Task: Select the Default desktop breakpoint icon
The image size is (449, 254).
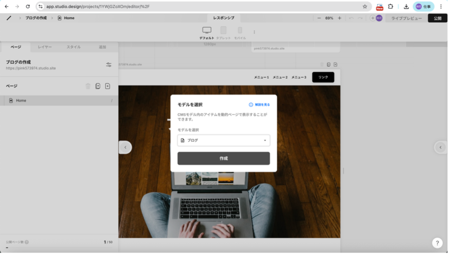Action: [x=207, y=30]
